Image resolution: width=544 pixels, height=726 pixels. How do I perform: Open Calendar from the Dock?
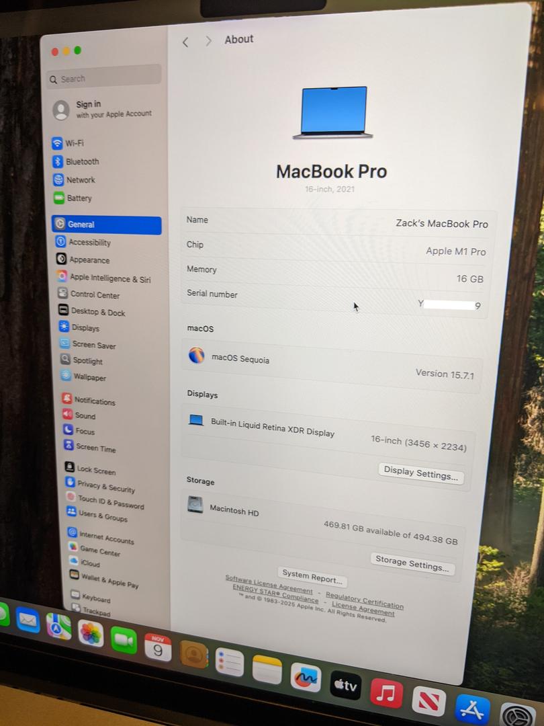pyautogui.click(x=158, y=647)
